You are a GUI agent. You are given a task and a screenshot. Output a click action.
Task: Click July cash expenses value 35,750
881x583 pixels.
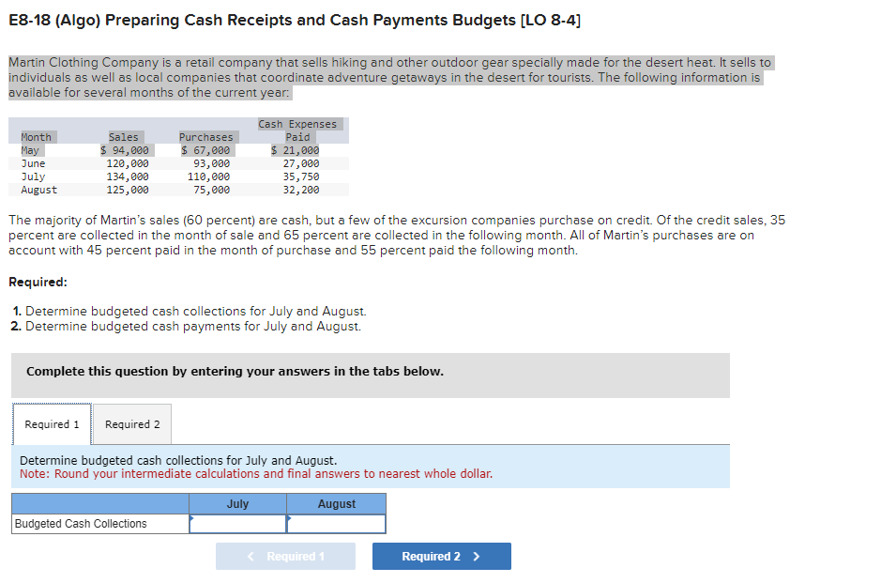click(x=301, y=176)
